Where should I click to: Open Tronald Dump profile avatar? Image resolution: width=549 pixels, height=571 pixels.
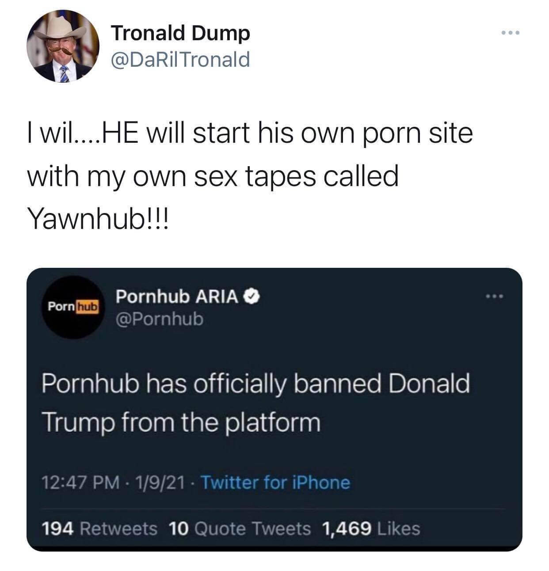63,47
